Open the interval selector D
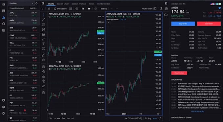Image resolution: width=223 pixels, height=122 pixels. pyautogui.click(x=43, y=9)
